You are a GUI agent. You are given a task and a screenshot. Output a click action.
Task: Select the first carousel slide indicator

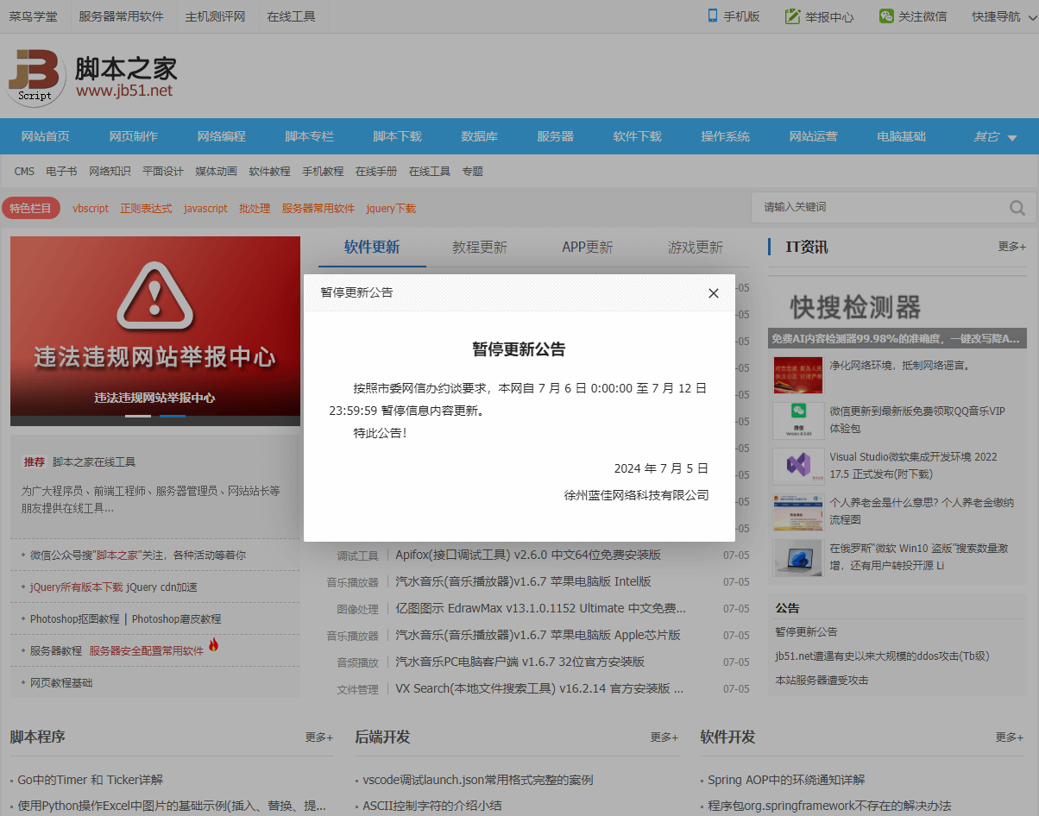[x=138, y=416]
